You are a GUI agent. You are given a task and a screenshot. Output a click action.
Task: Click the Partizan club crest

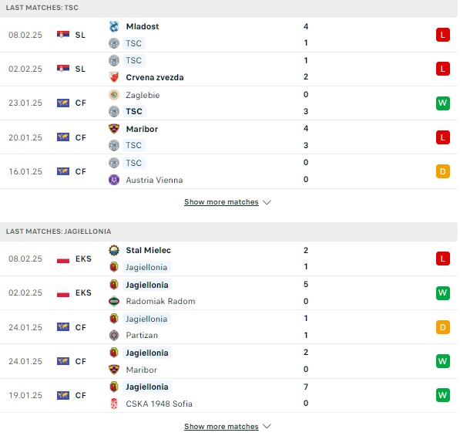114,335
